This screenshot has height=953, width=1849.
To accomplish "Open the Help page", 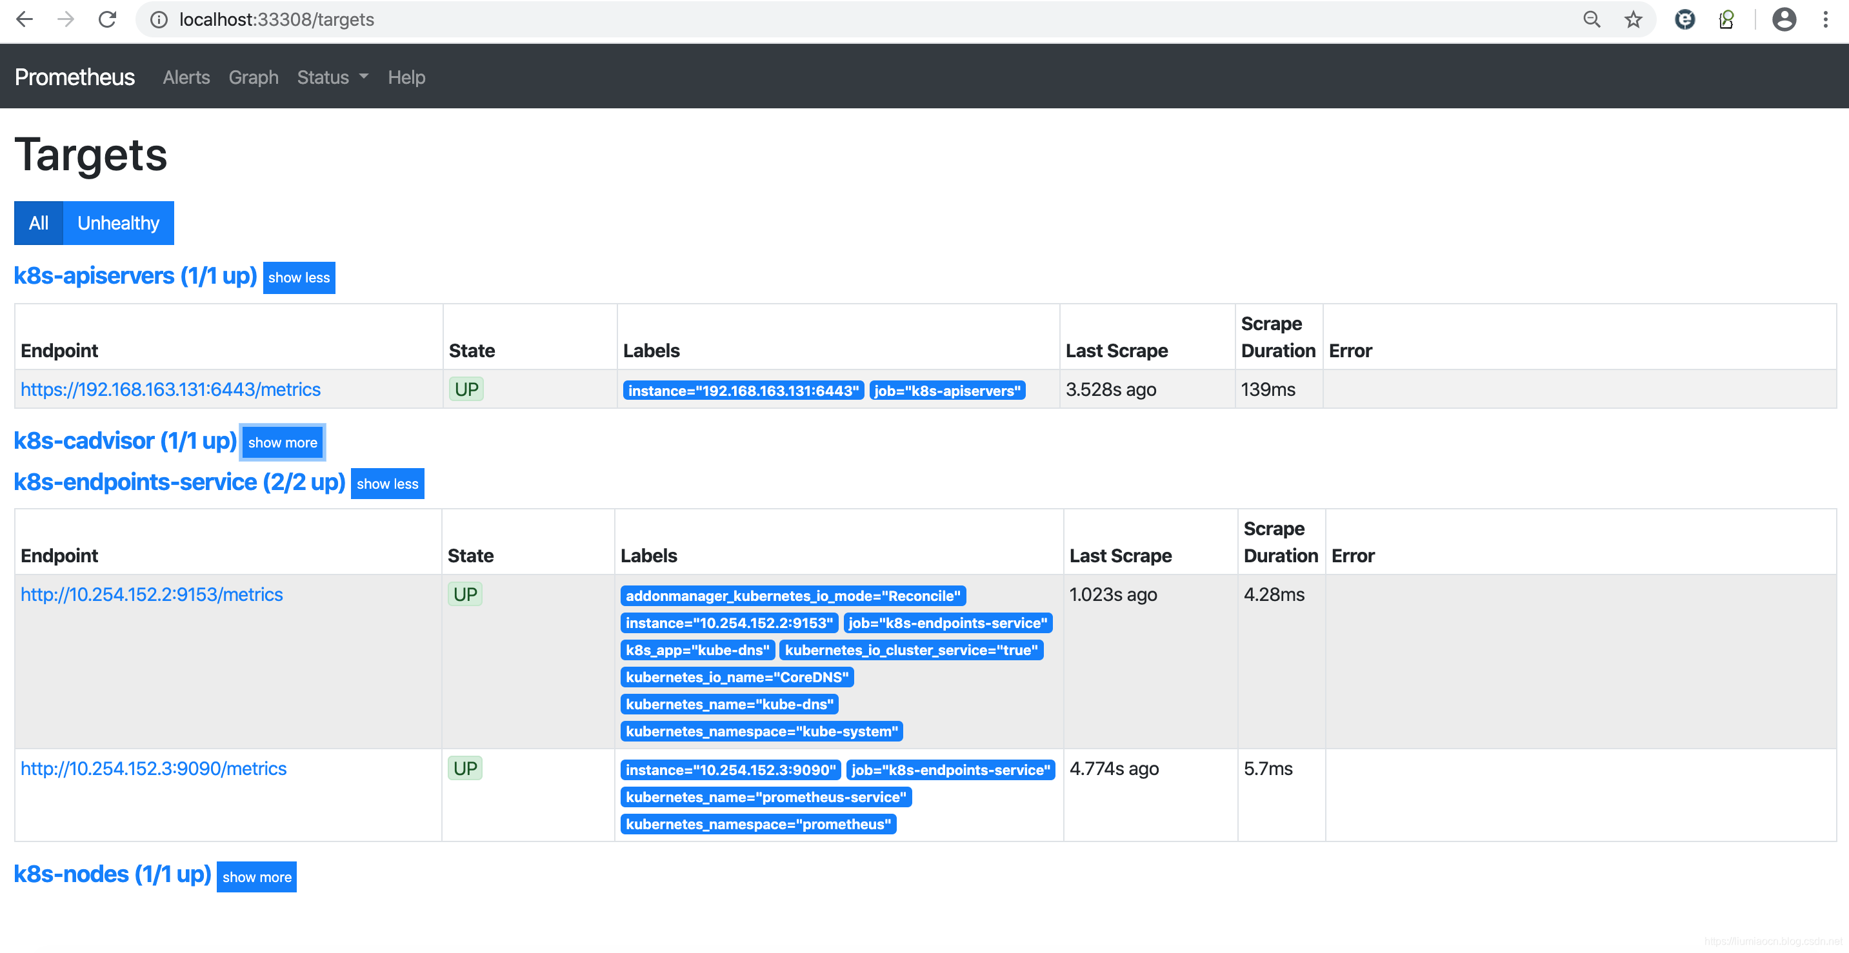I will point(406,77).
